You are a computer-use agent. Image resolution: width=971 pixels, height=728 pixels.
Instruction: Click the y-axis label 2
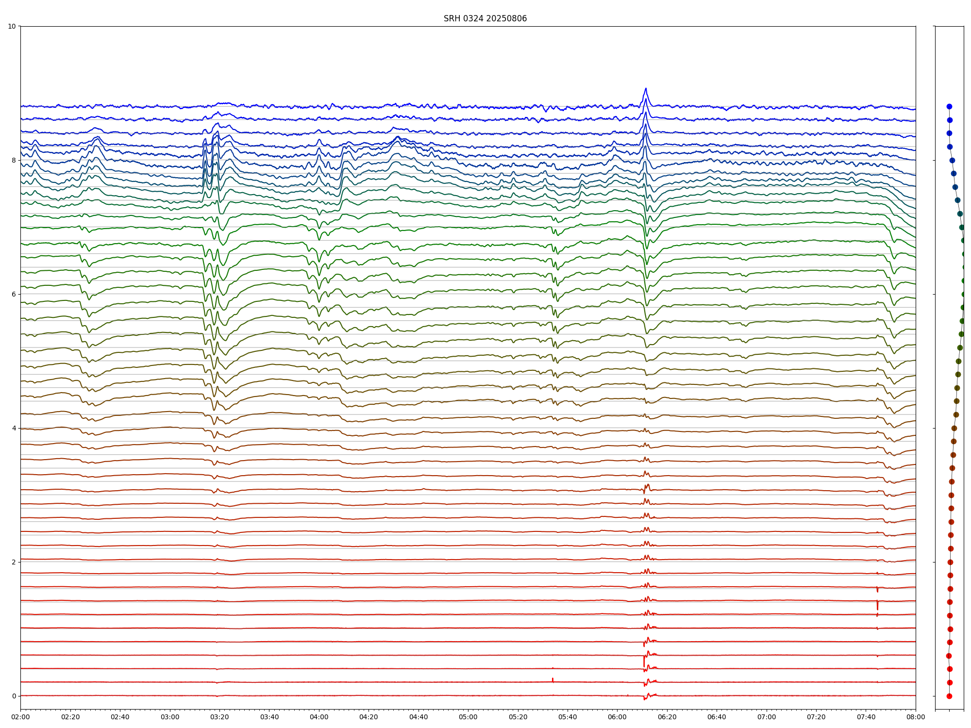click(14, 562)
